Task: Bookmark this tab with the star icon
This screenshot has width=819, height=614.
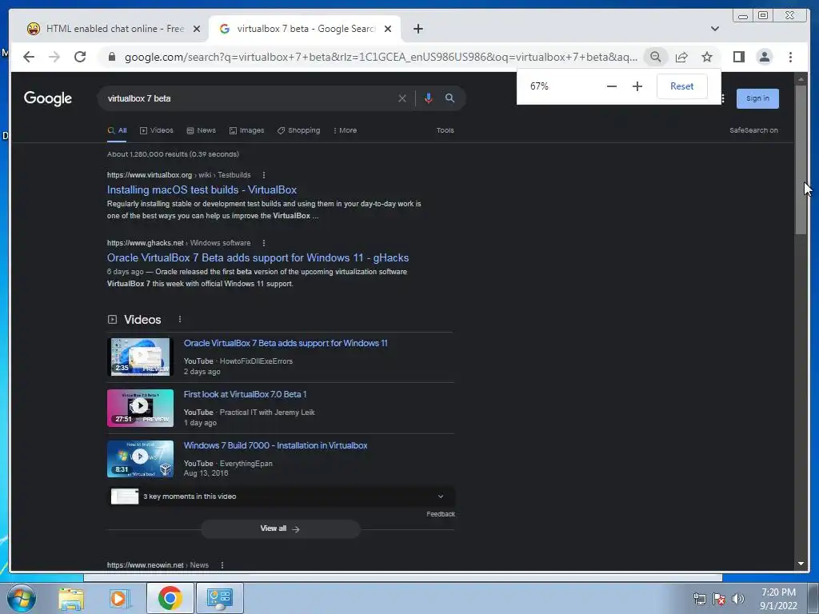Action: 707,57
